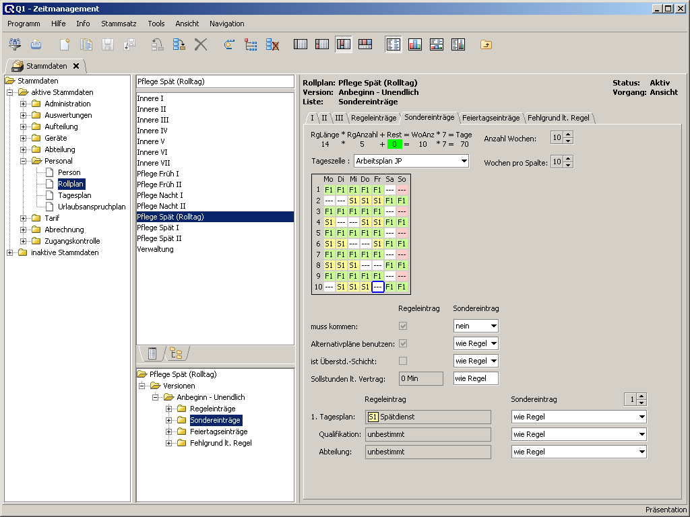Click the delete X icon in toolbar
The image size is (690, 517).
(x=200, y=44)
